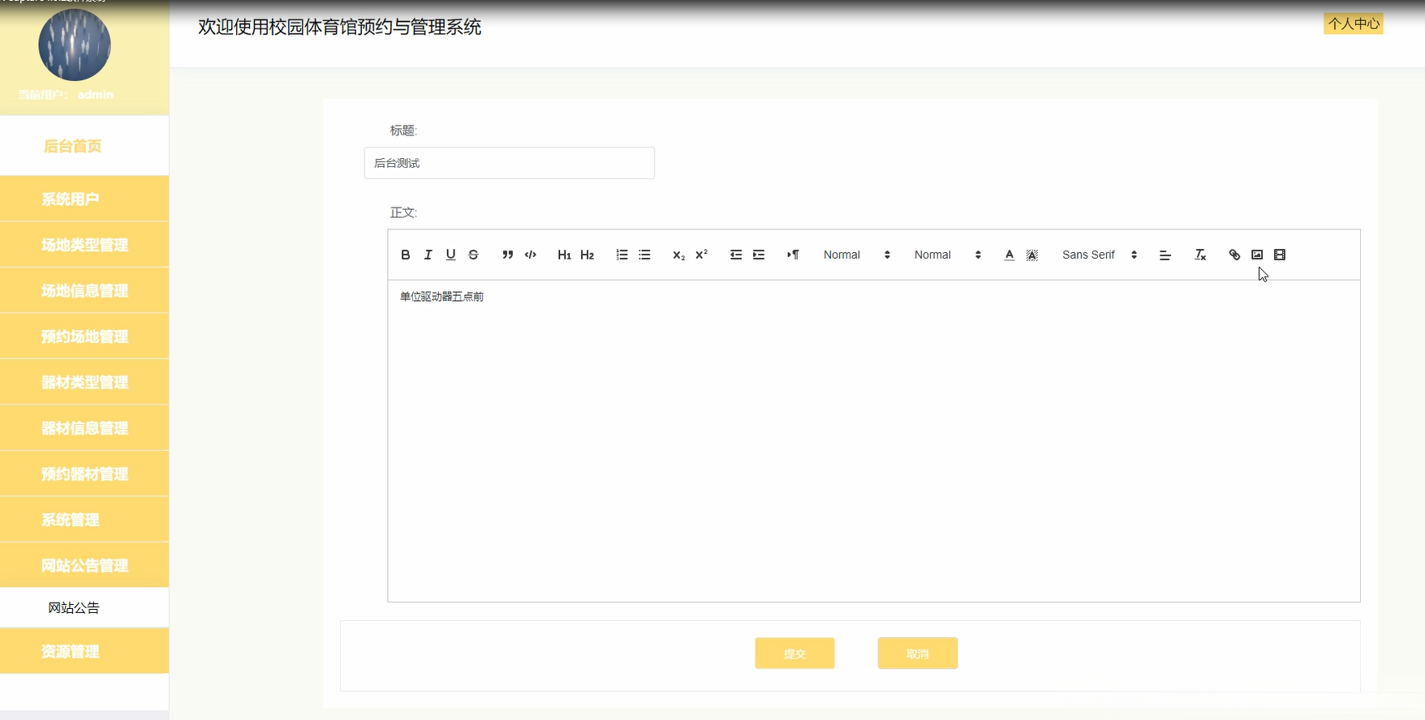1425x720 pixels.
Task: Expand the 场地信息管理 menu
Action: [x=84, y=290]
